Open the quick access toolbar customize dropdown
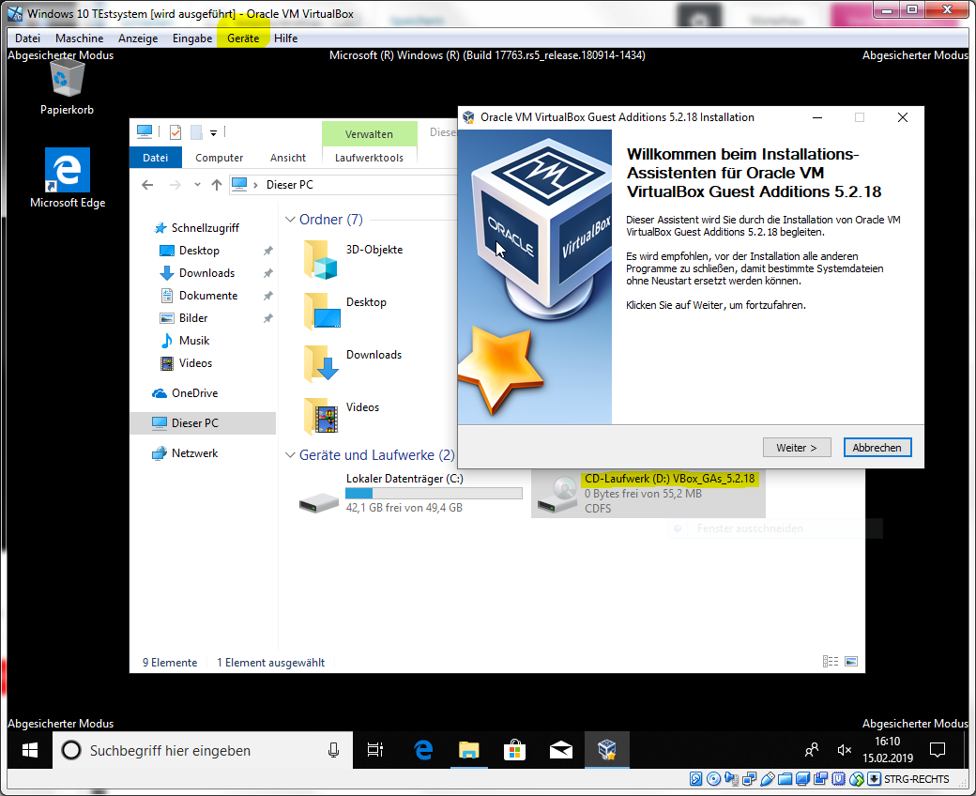The image size is (976, 796). (x=214, y=133)
